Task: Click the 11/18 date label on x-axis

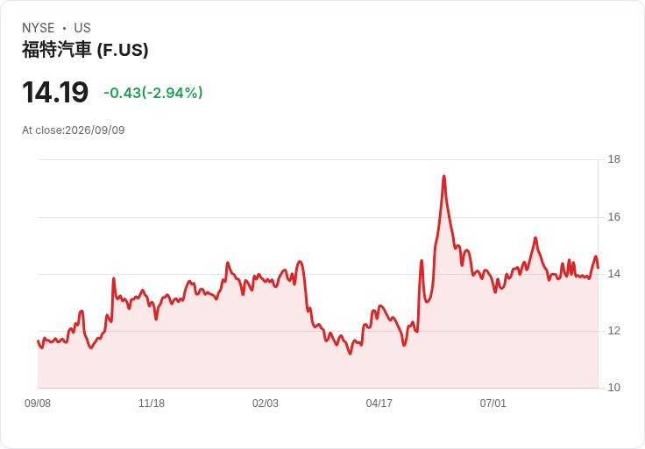Action: (152, 403)
